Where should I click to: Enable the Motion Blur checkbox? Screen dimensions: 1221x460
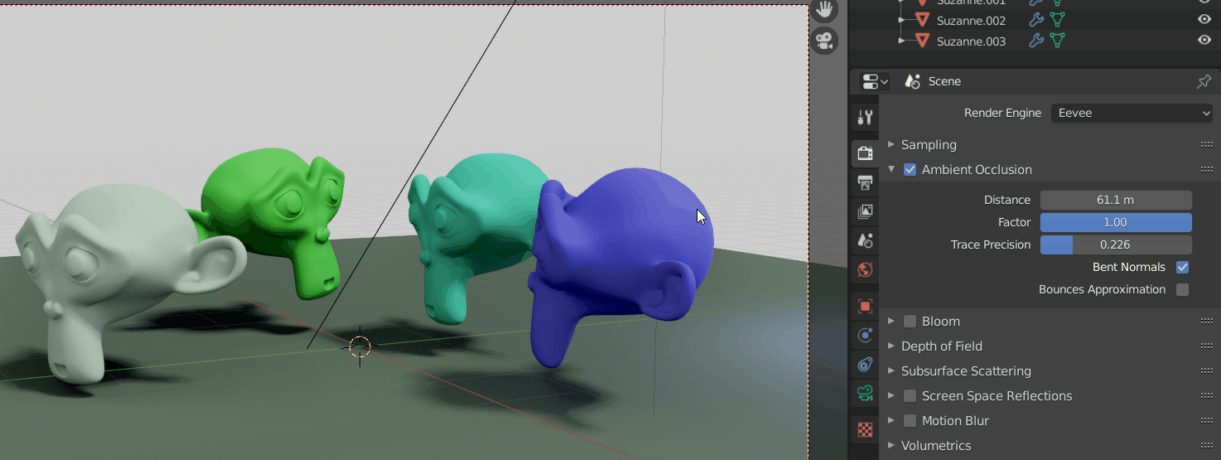910,421
